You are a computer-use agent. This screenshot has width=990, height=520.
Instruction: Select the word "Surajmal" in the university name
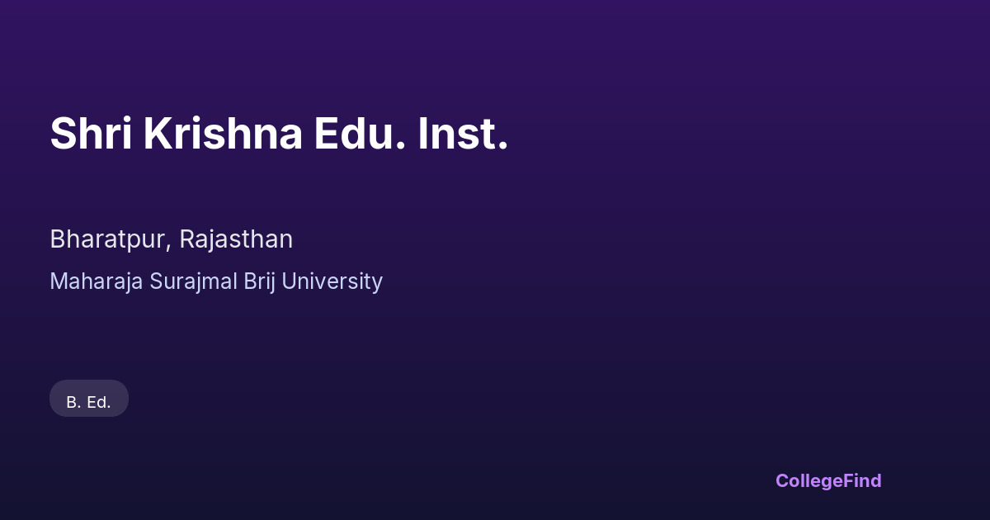193,281
